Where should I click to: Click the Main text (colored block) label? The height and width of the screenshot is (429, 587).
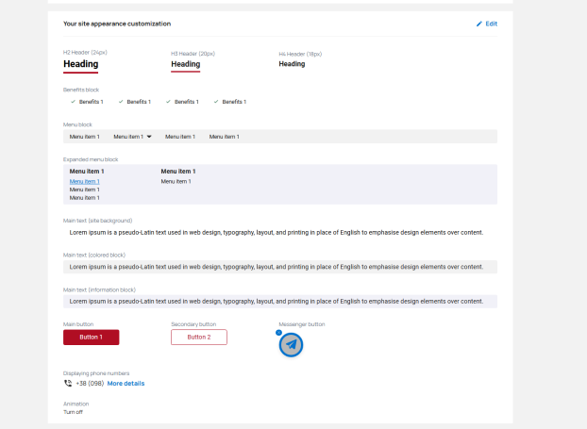94,256
